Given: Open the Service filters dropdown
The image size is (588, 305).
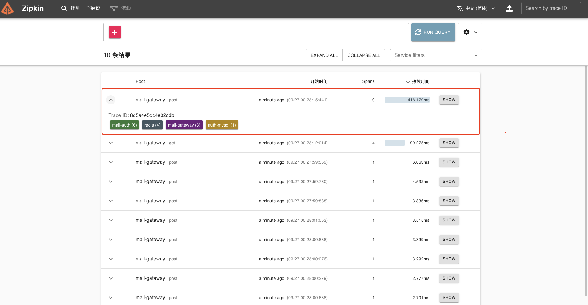Looking at the screenshot, I should pos(436,55).
